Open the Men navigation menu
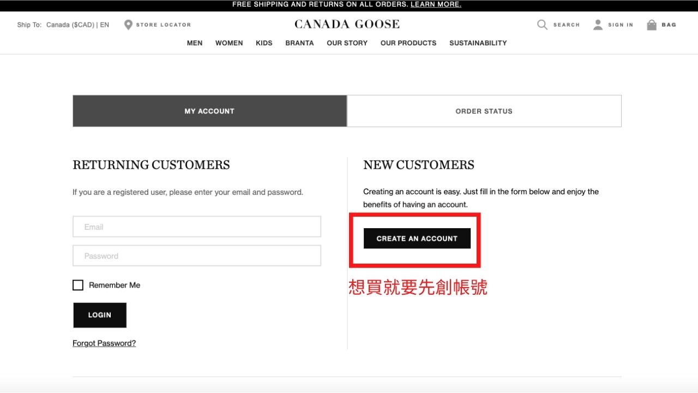The width and height of the screenshot is (698, 393). (x=195, y=43)
